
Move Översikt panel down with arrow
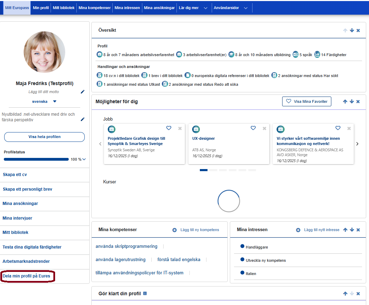(352, 30)
